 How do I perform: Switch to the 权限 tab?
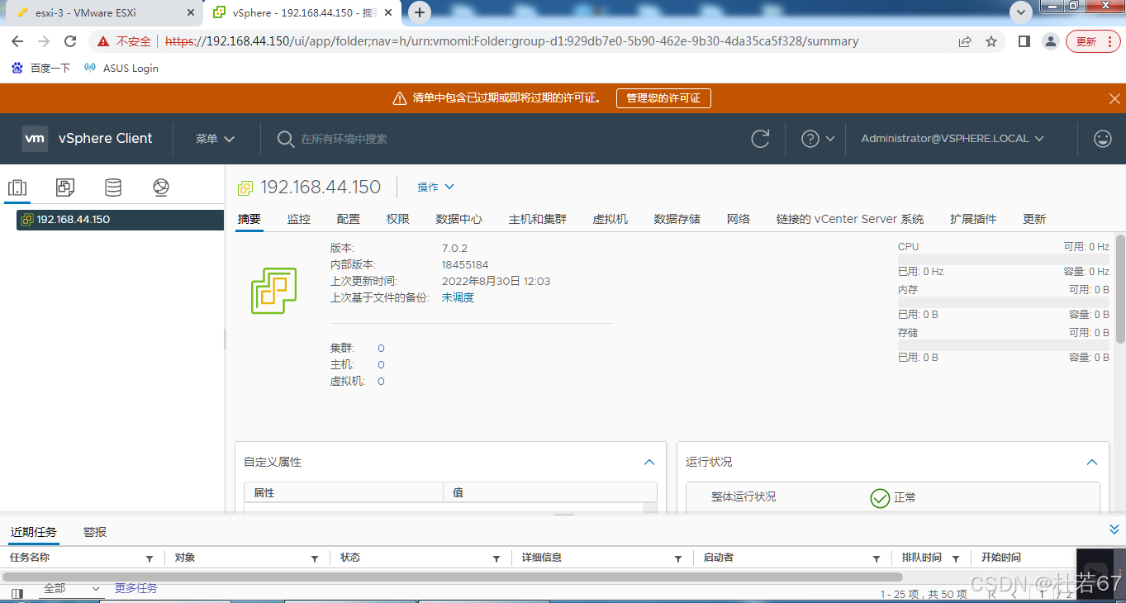[398, 219]
